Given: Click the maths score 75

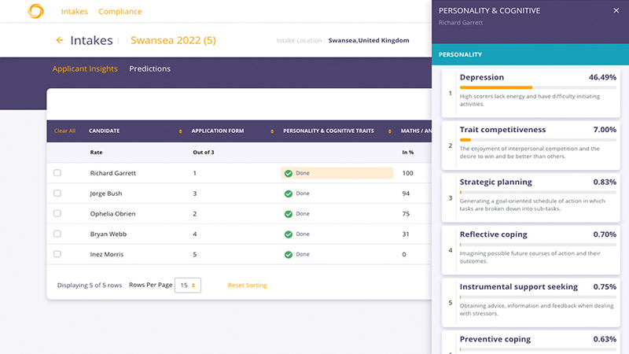Looking at the screenshot, I should (406, 213).
